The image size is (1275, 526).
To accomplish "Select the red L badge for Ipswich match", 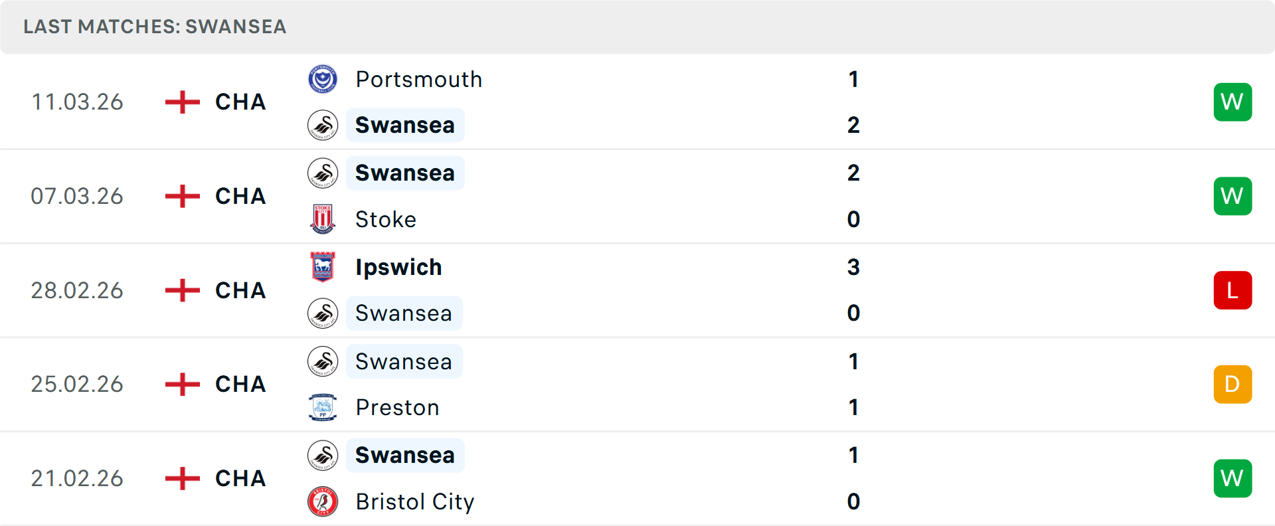I will (x=1232, y=290).
